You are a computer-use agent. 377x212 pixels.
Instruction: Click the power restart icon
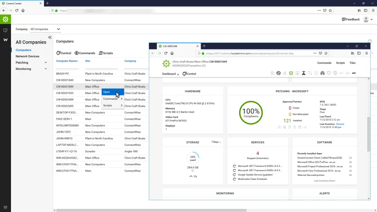316,73
